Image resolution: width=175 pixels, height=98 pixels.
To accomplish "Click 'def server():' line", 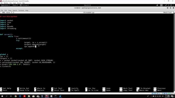I will point(7,35).
